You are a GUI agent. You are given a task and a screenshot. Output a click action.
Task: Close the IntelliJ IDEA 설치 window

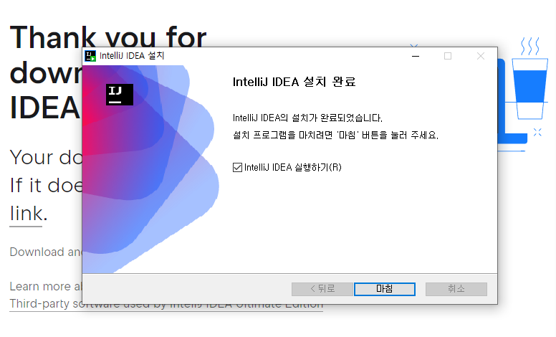[x=481, y=56]
